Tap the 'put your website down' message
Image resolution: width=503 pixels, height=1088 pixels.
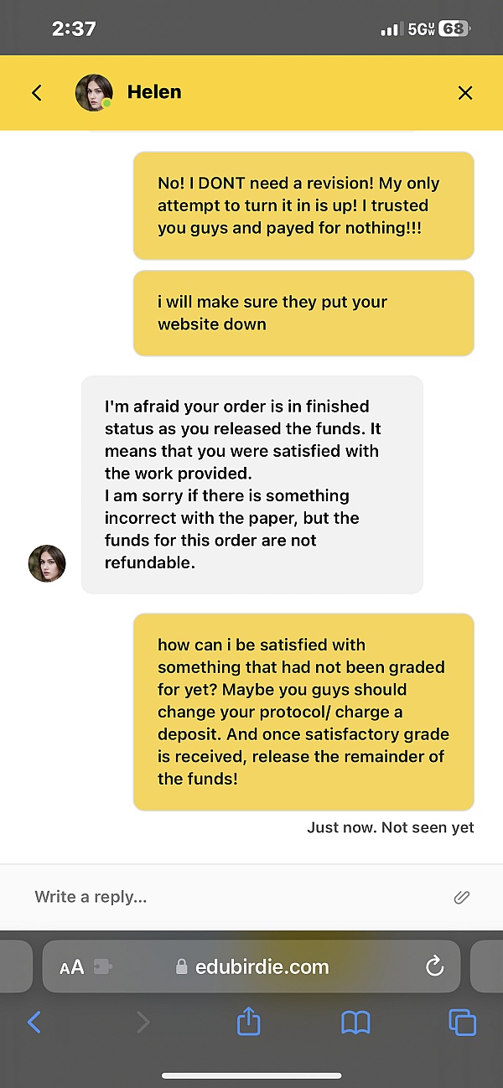pos(303,313)
